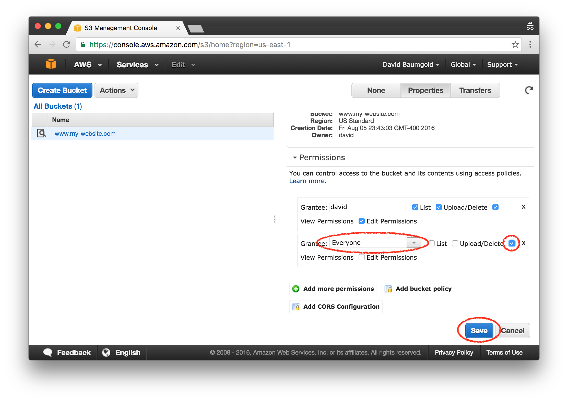This screenshot has height=401, width=568.
Task: Click the English language selector
Action: (x=121, y=352)
